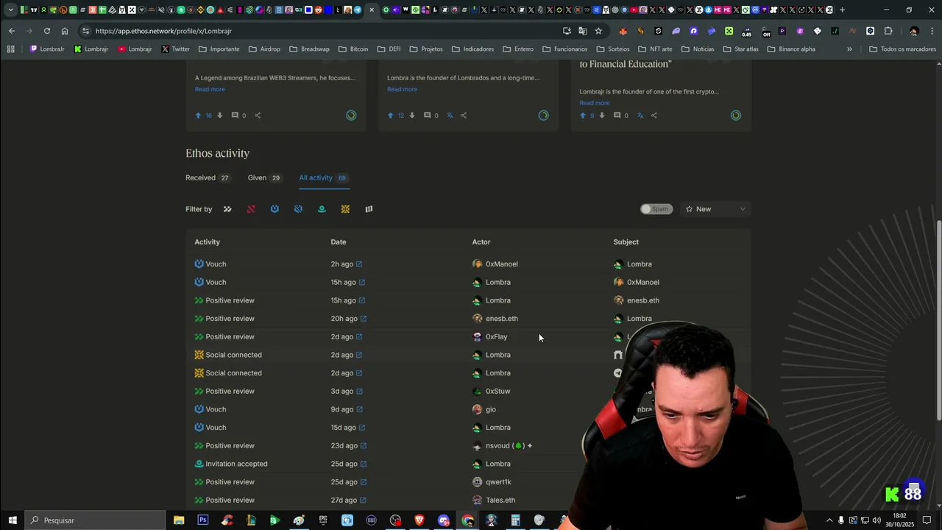Image resolution: width=942 pixels, height=530 pixels.
Task: Click the Date column header
Action: coord(339,242)
